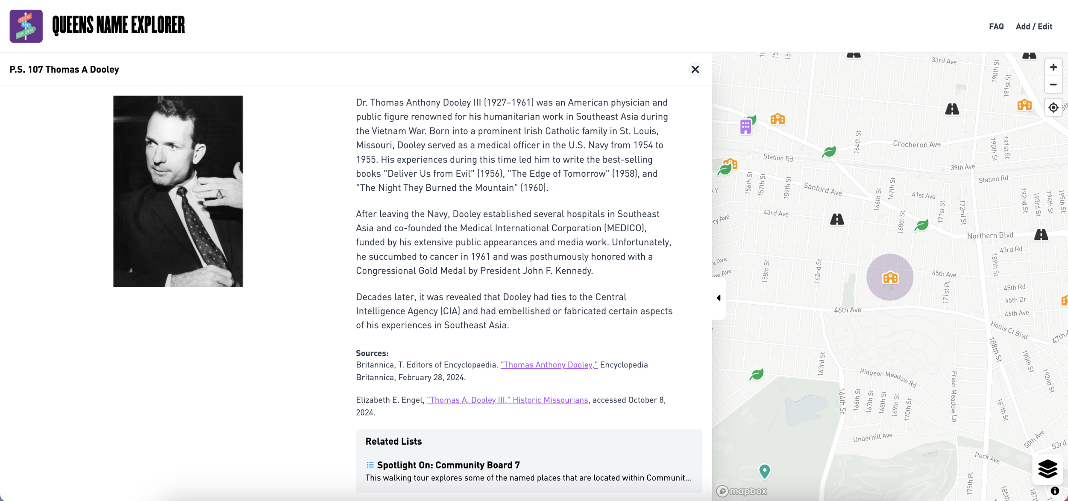The image size is (1068, 501).
Task: Select the purple building marker on map
Action: [x=745, y=127]
